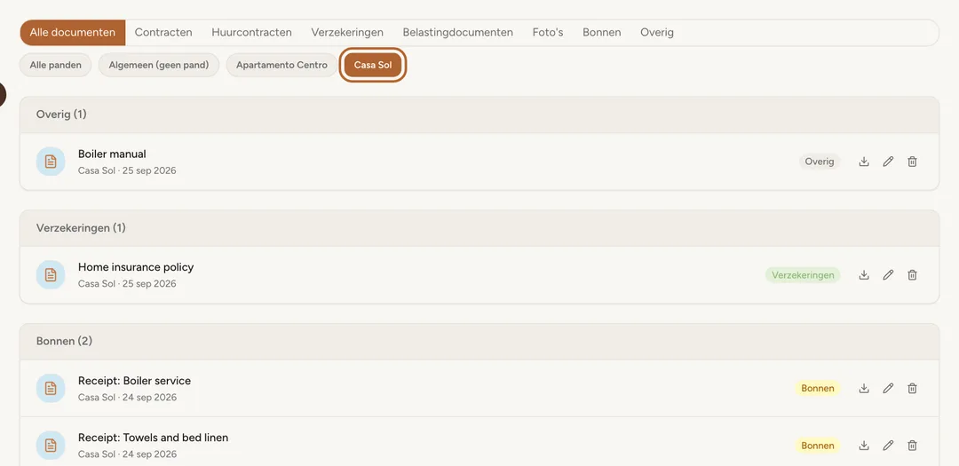
Task: Edit the Boiler manual entry
Action: [888, 162]
